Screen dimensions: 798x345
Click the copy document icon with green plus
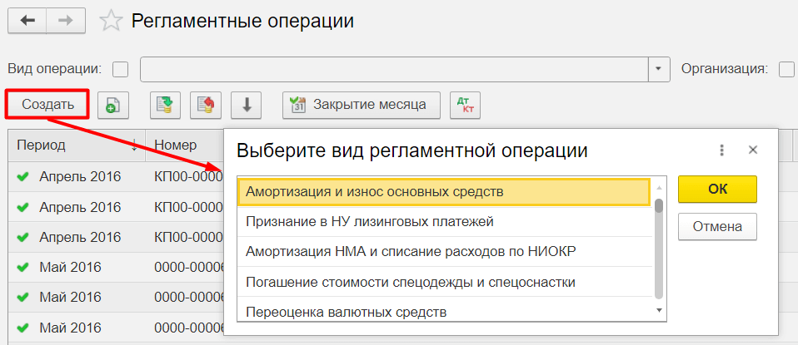pos(112,105)
